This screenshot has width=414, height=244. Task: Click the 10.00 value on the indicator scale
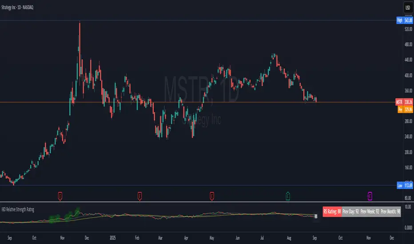408,207
